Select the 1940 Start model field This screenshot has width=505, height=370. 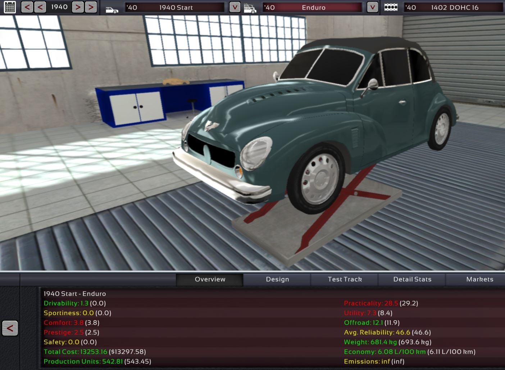click(174, 8)
